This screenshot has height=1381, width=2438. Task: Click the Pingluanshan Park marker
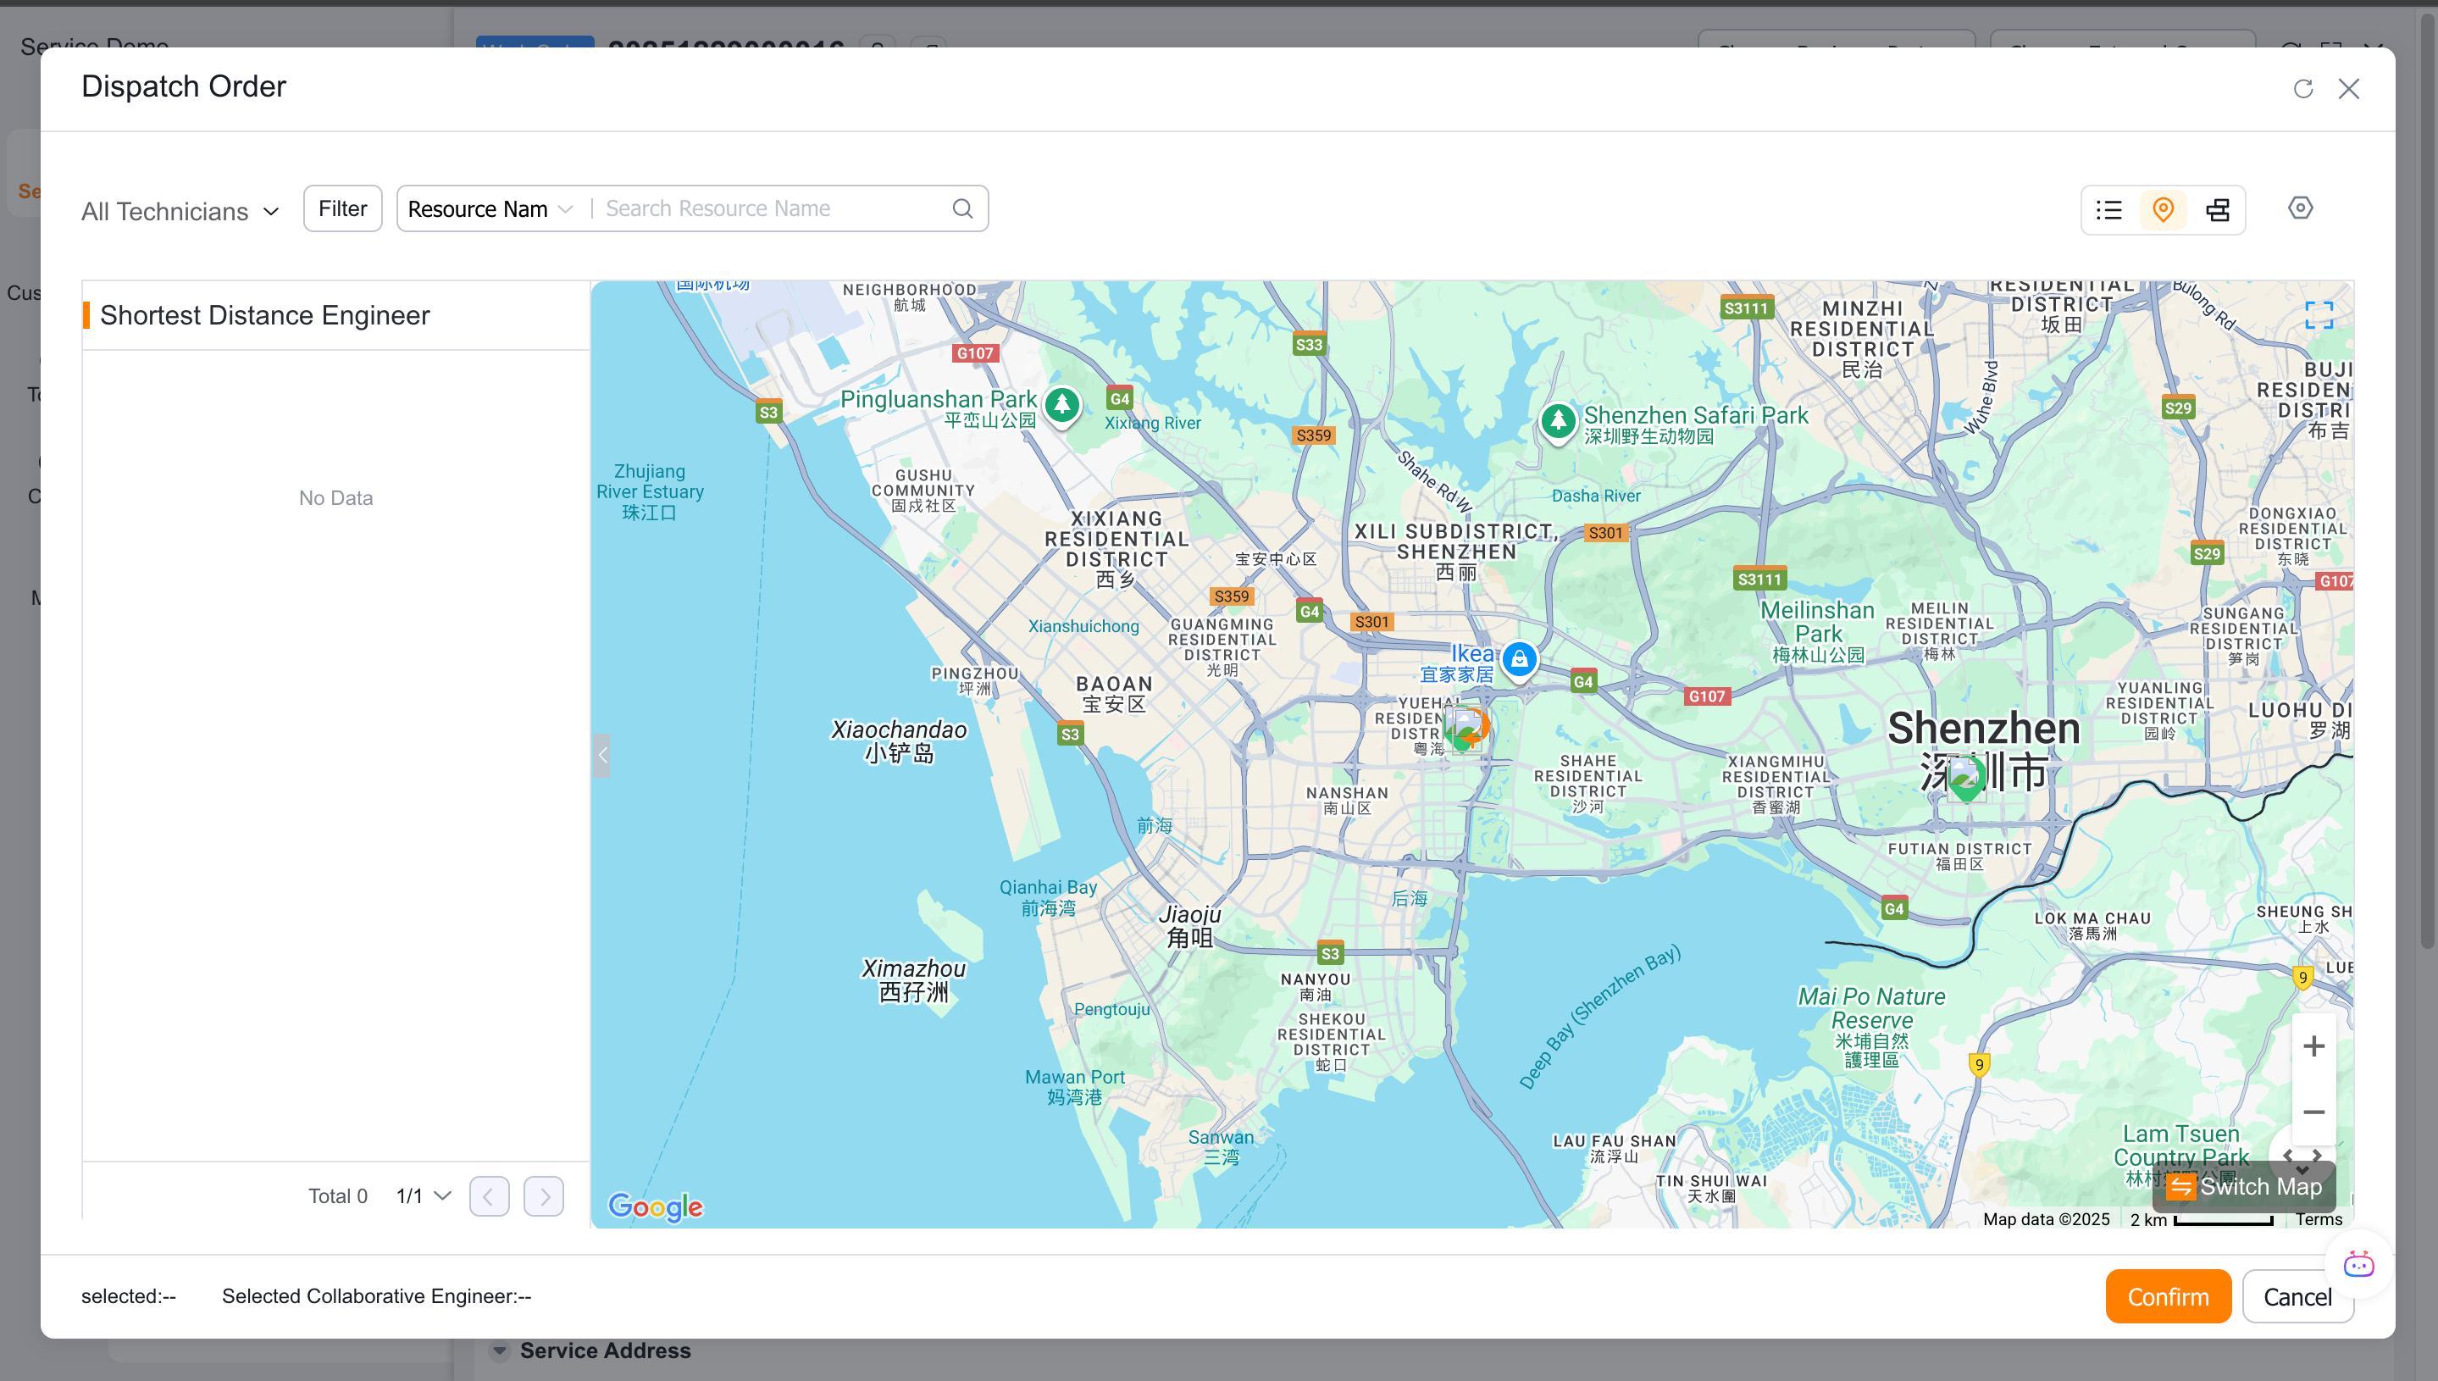[1062, 407]
